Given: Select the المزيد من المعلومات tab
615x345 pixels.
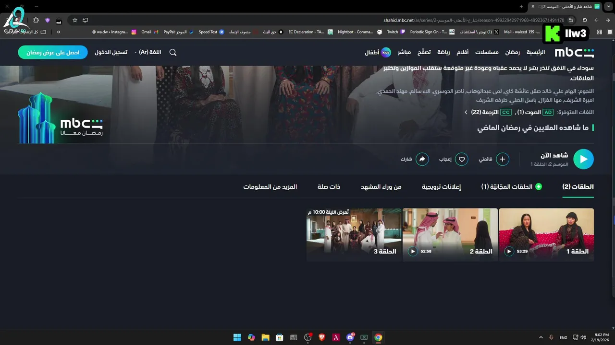Looking at the screenshot, I should (x=270, y=187).
